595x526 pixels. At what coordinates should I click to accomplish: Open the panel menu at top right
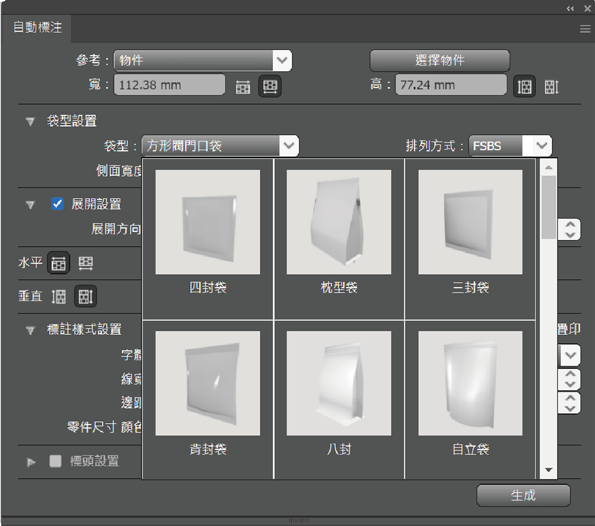click(585, 28)
